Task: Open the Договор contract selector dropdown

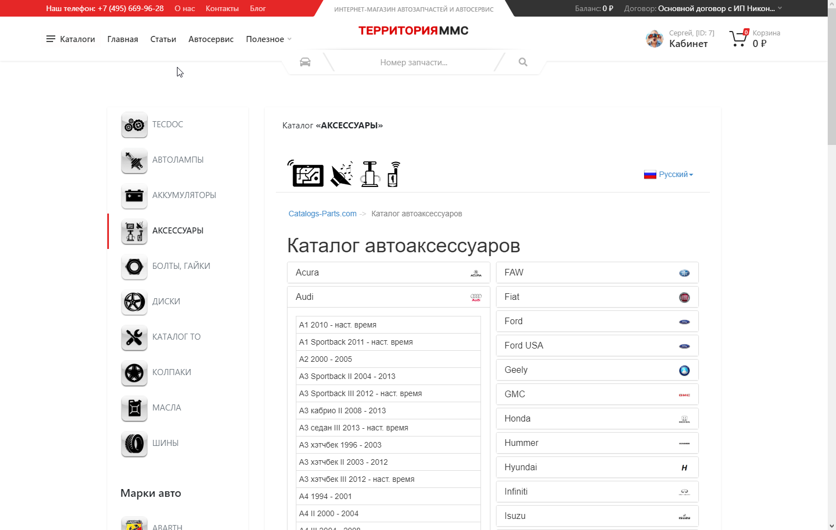Action: click(x=703, y=8)
